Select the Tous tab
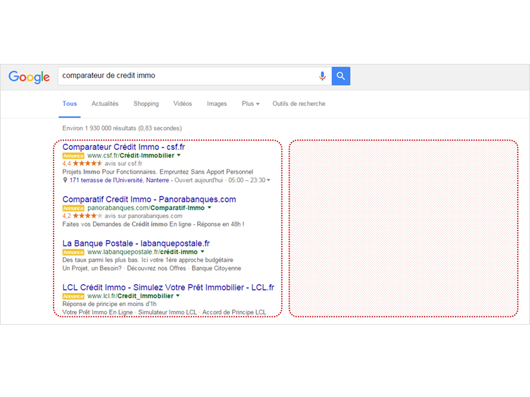Viewport: 530px width, 397px height. pyautogui.click(x=70, y=104)
